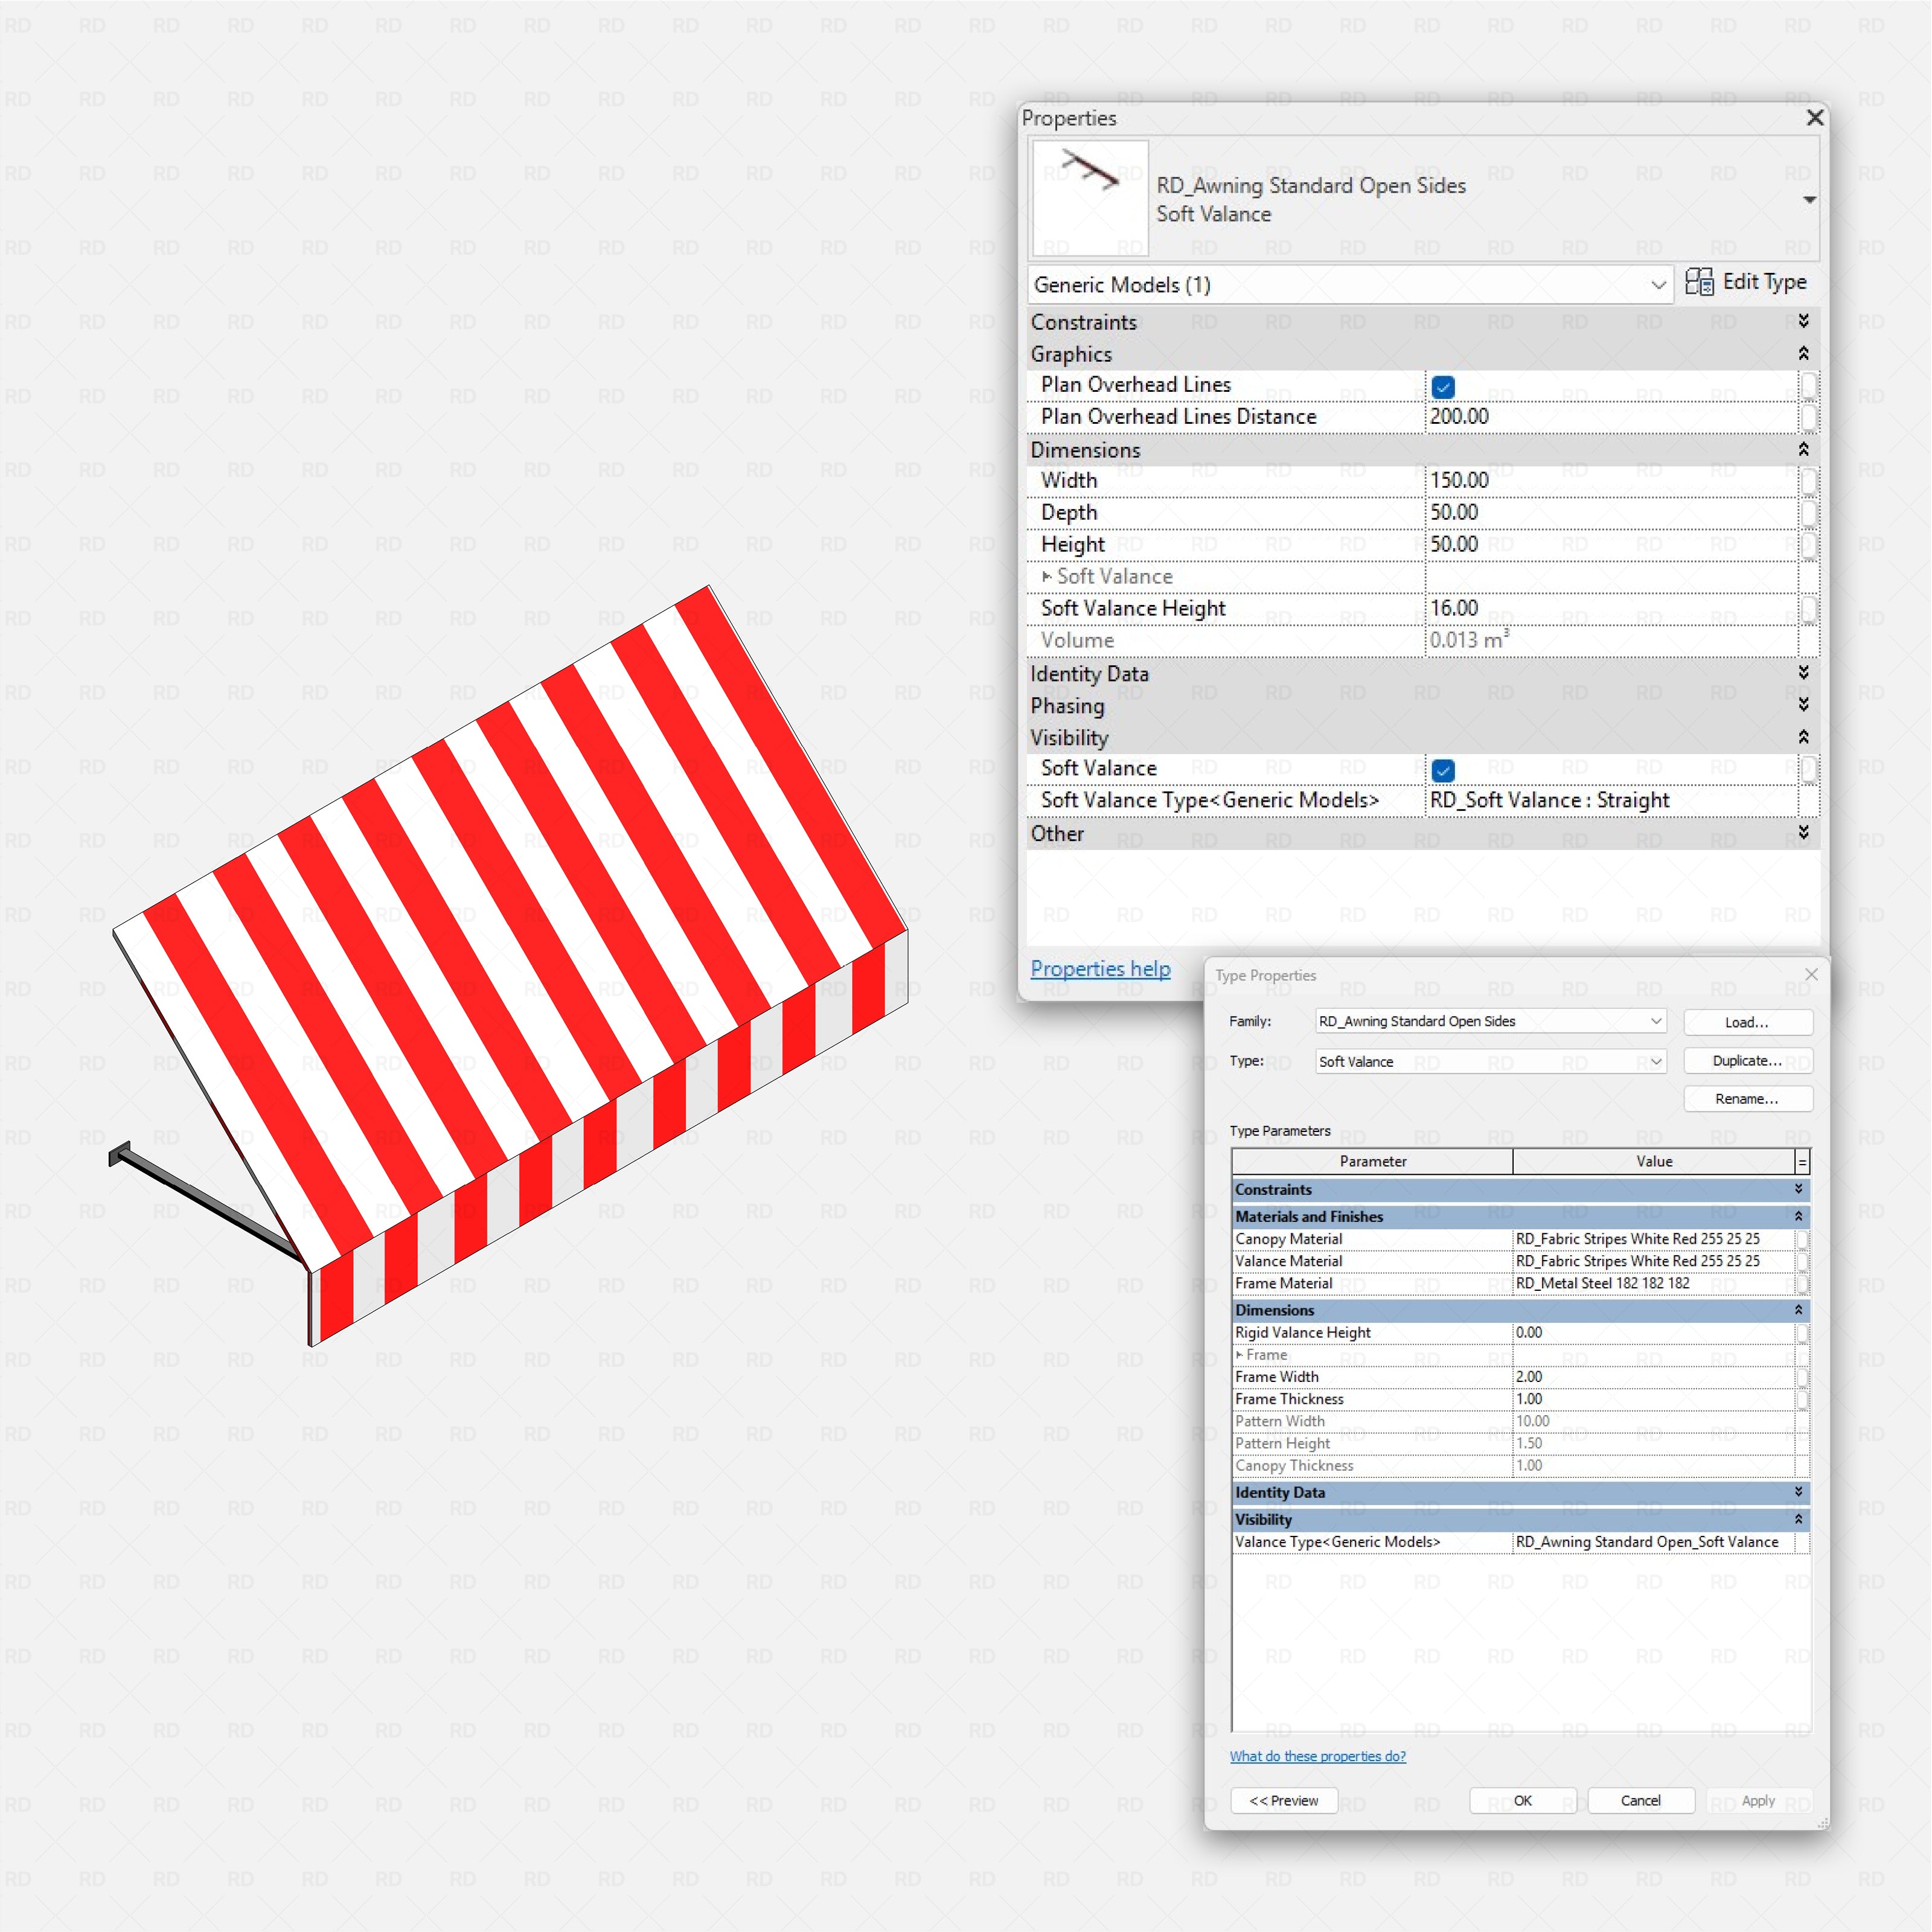Collapse Dimensions group in Type Parameters
Viewport: 1932px width, 1932px height.
pos(1798,1310)
